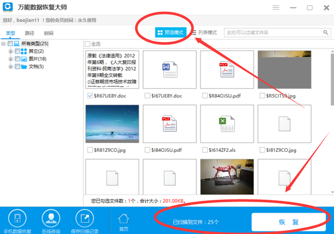
Task: Click the app logo icon in title bar
Action: click(8, 7)
